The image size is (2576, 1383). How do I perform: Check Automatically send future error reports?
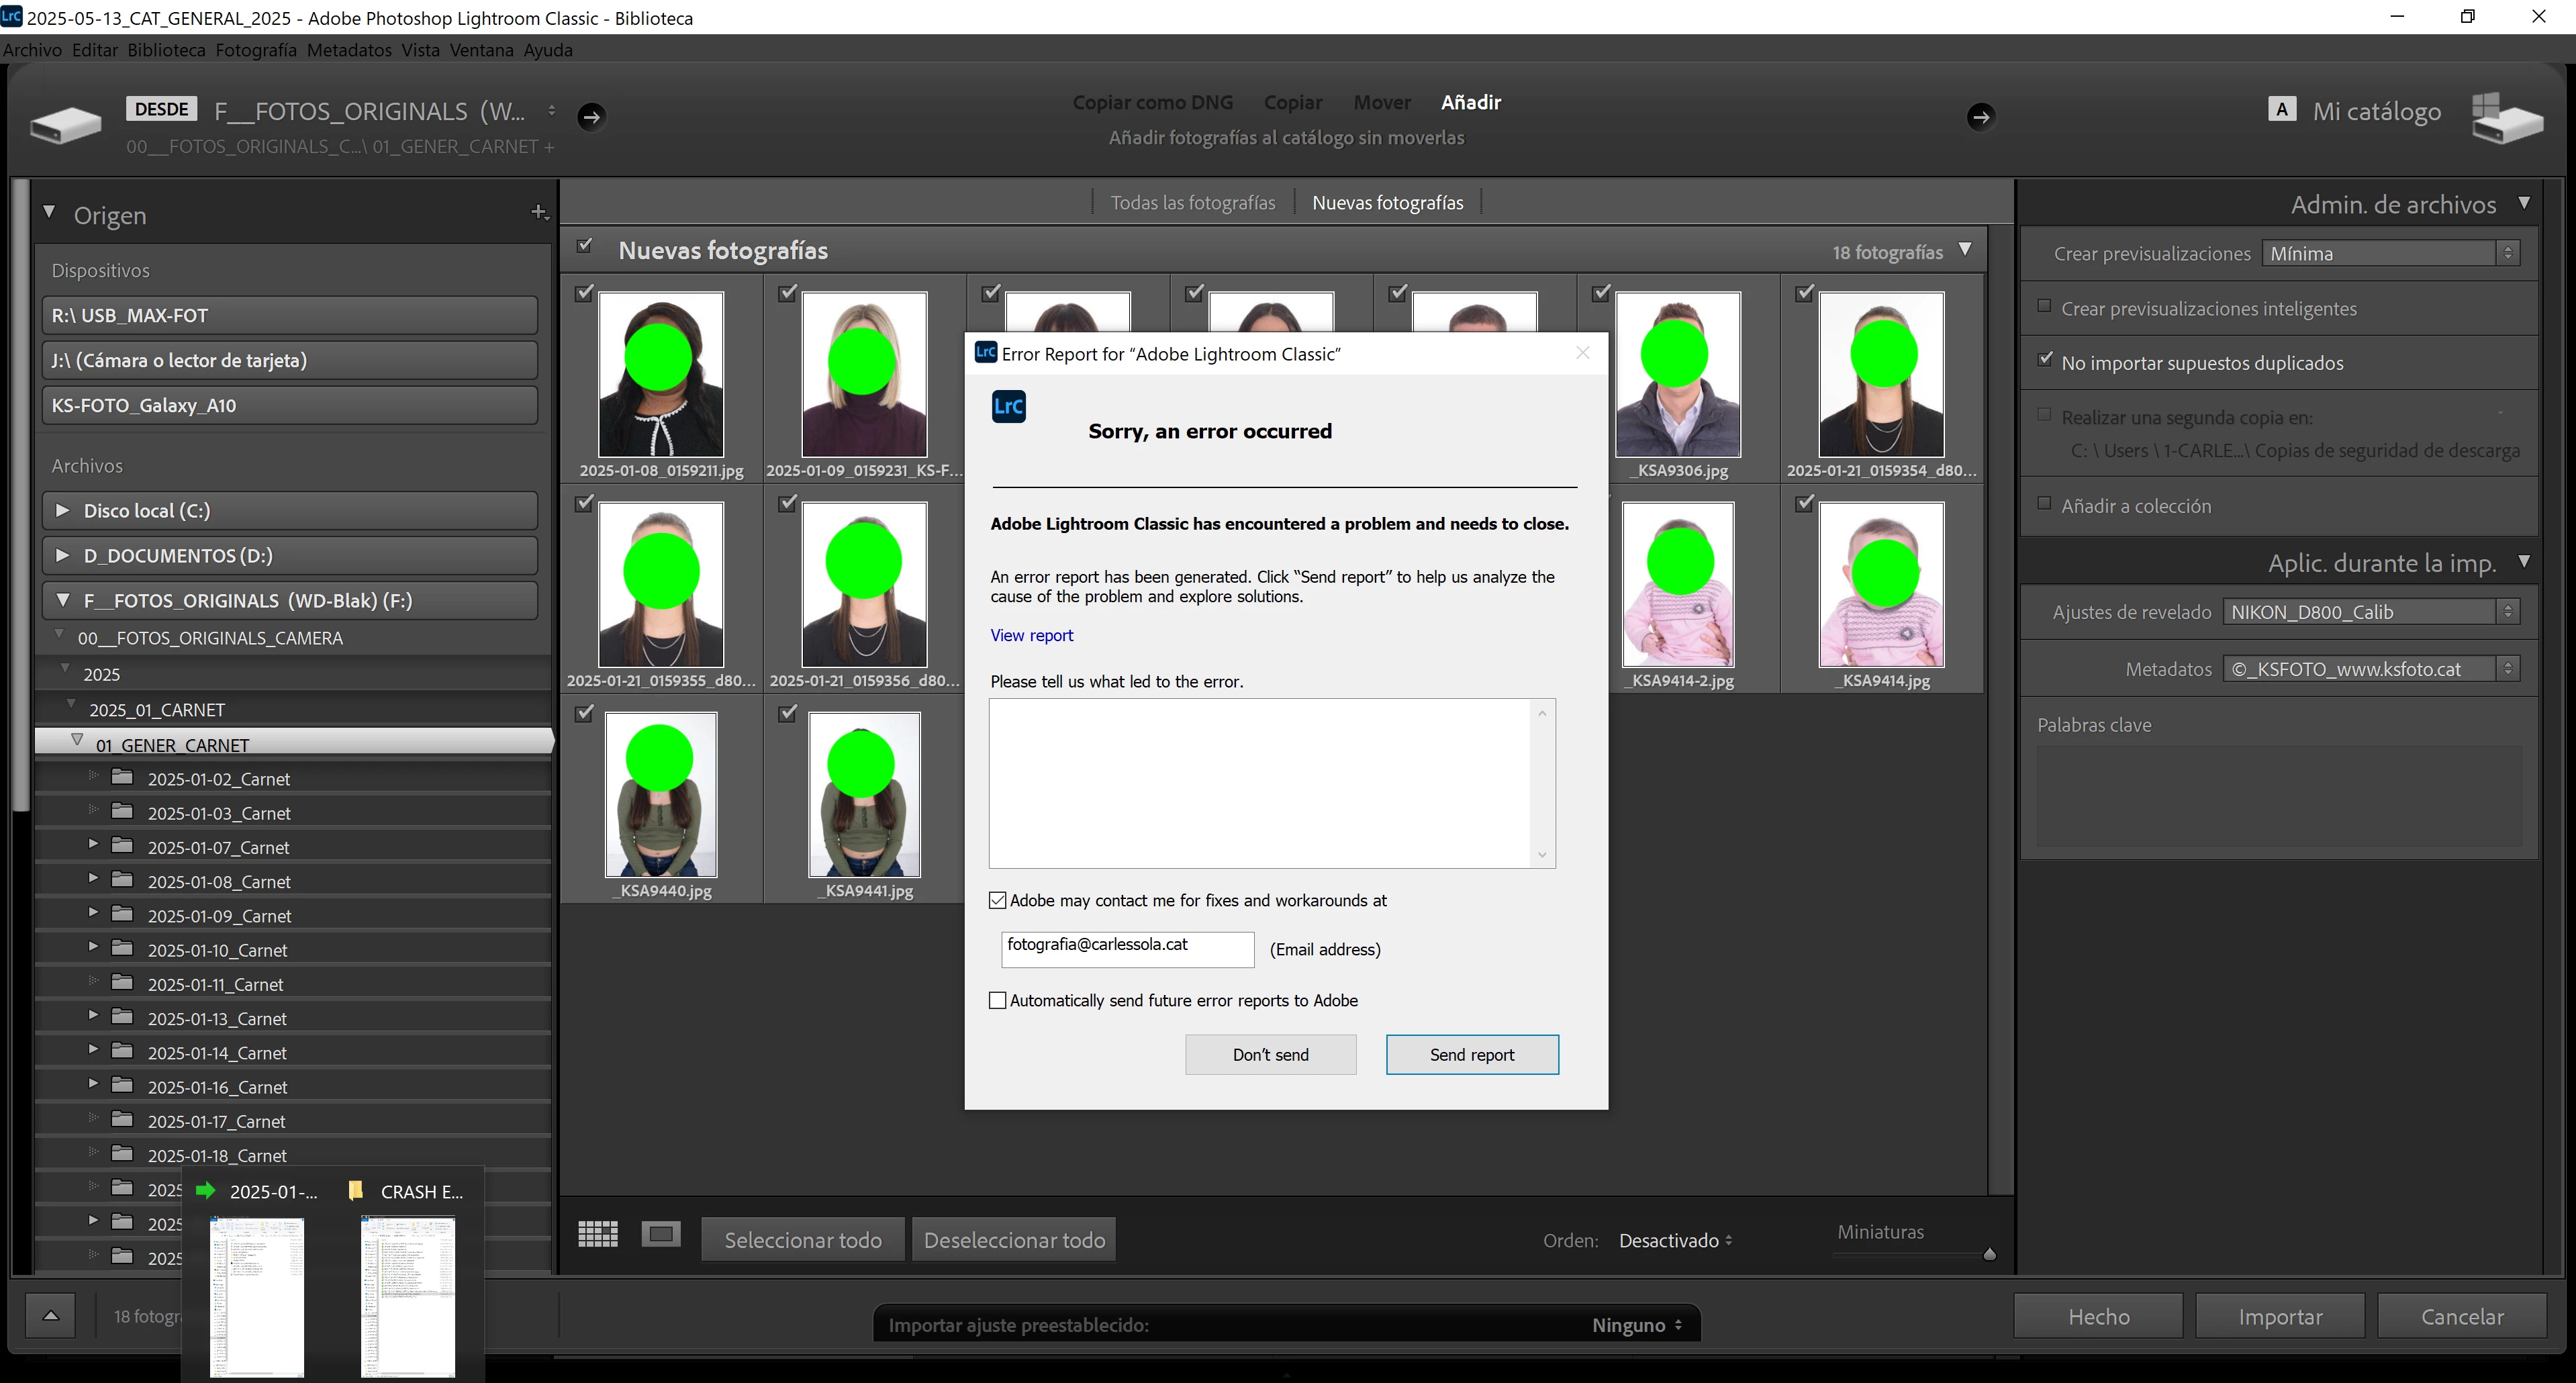click(x=997, y=1001)
